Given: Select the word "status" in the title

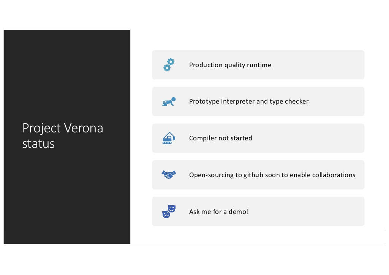Looking at the screenshot, I should [x=38, y=144].
